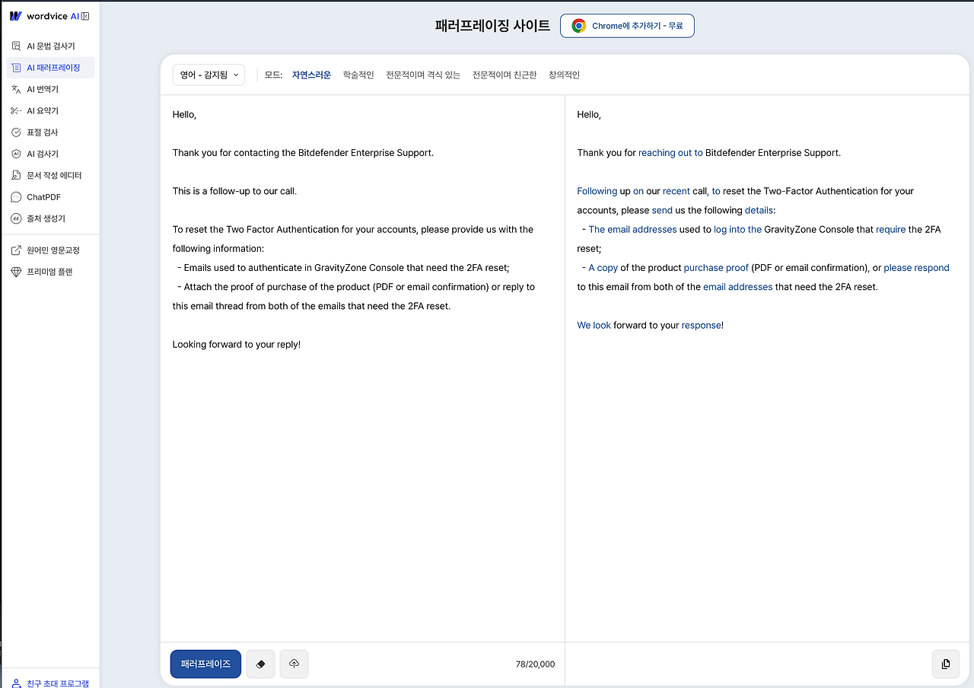
Task: View the 프리미엄 플랜 page
Action: tap(50, 272)
